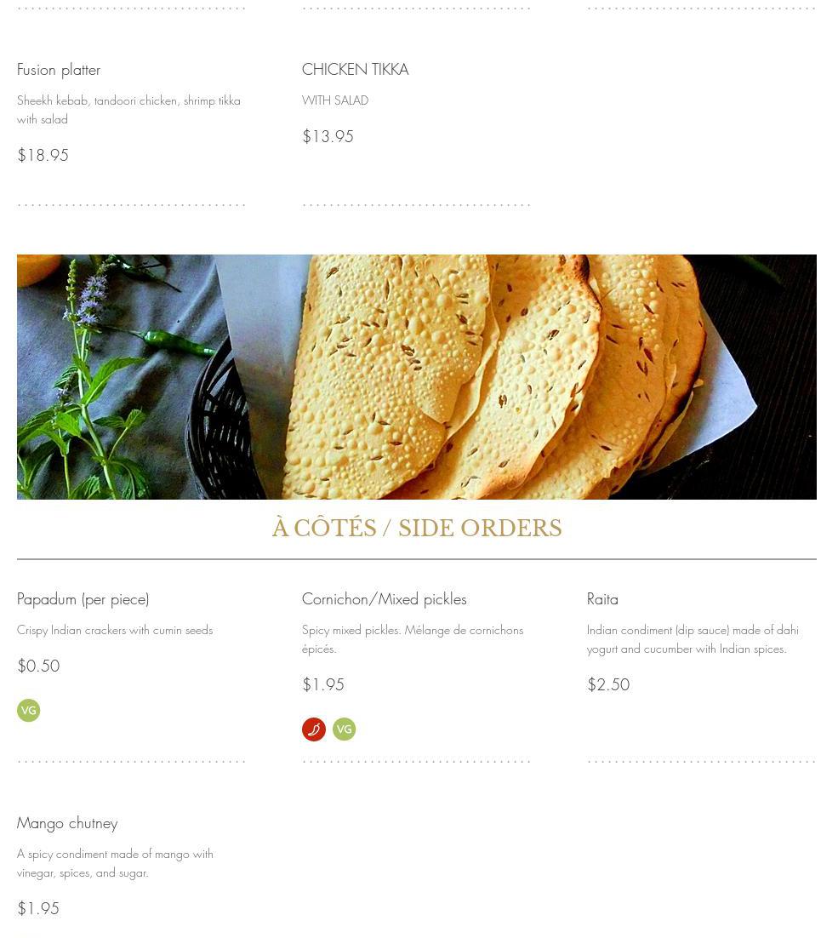
Task: Select the Raita item title
Action: pyautogui.click(x=602, y=599)
